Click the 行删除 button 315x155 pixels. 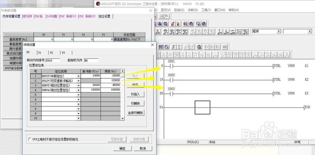[x=135, y=103]
